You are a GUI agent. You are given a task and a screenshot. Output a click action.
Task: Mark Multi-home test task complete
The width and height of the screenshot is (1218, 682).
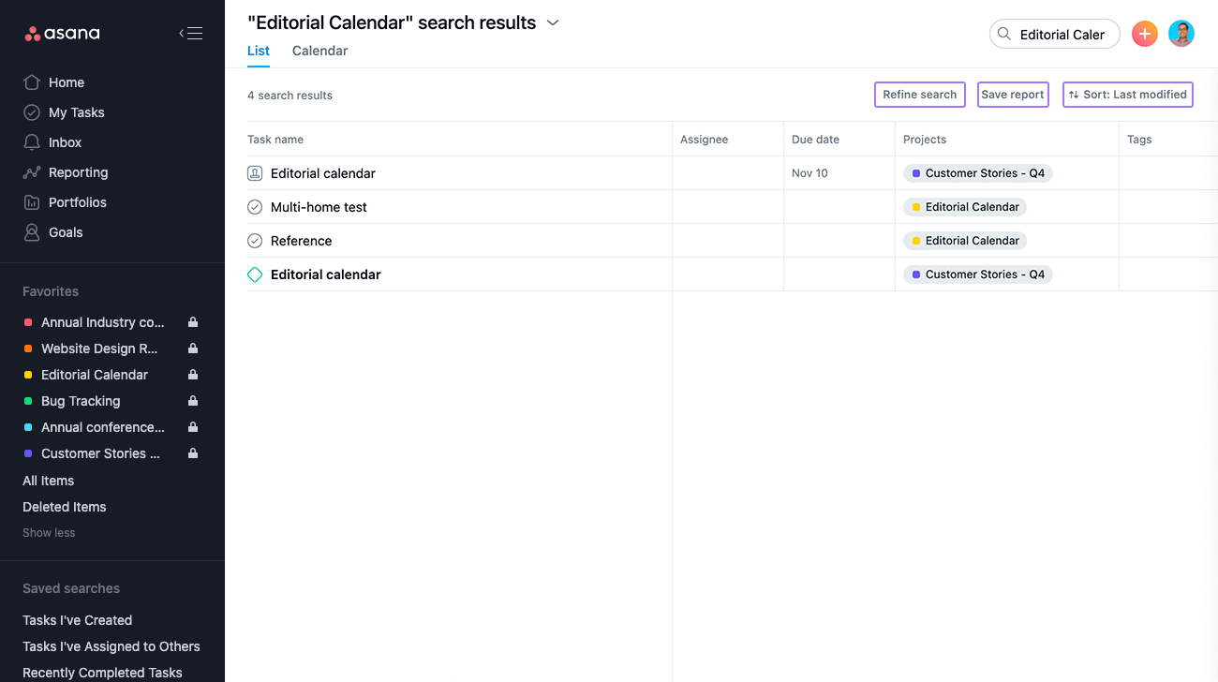(255, 207)
